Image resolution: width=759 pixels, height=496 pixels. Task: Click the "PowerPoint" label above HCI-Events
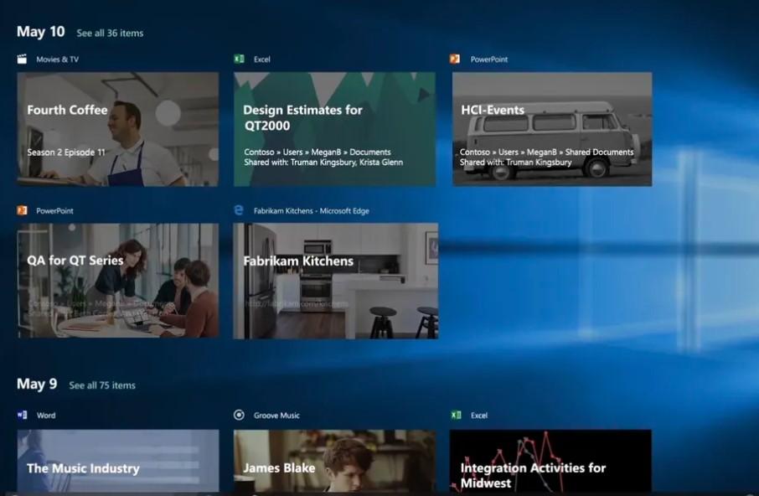tap(489, 59)
